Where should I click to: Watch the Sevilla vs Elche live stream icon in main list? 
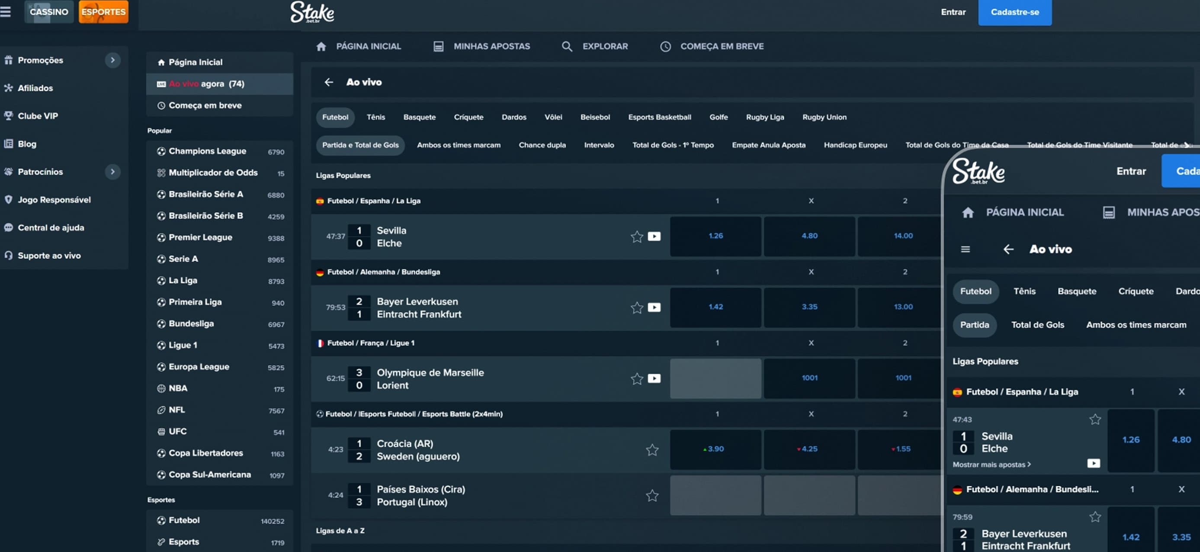654,237
